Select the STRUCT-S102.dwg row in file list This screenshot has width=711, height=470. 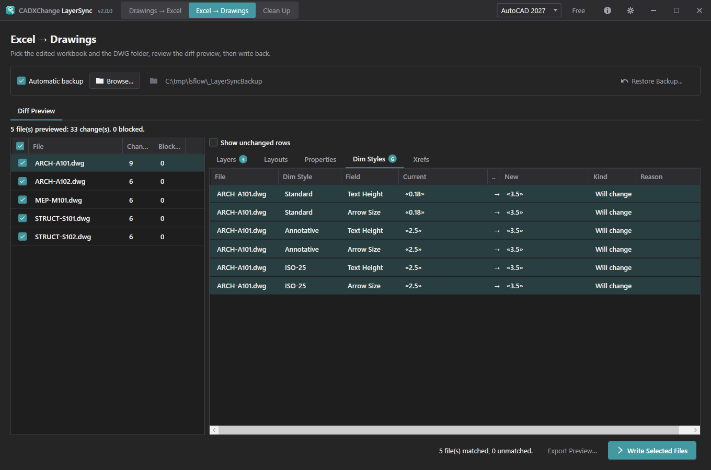(107, 237)
